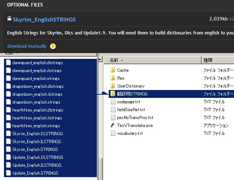
Task: Select dawnguard_english.dlstrings file name
Action: point(37,63)
